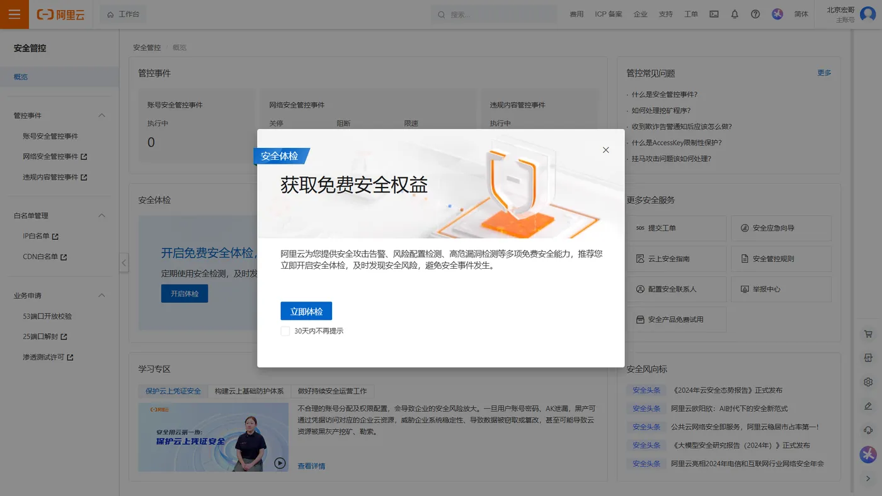Collapse the 业务申请 sidebar group
Viewport: 882px width, 496px height.
[x=102, y=295]
